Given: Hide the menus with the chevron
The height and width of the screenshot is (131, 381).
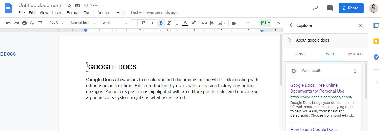Looking at the screenshot, I should (278, 23).
